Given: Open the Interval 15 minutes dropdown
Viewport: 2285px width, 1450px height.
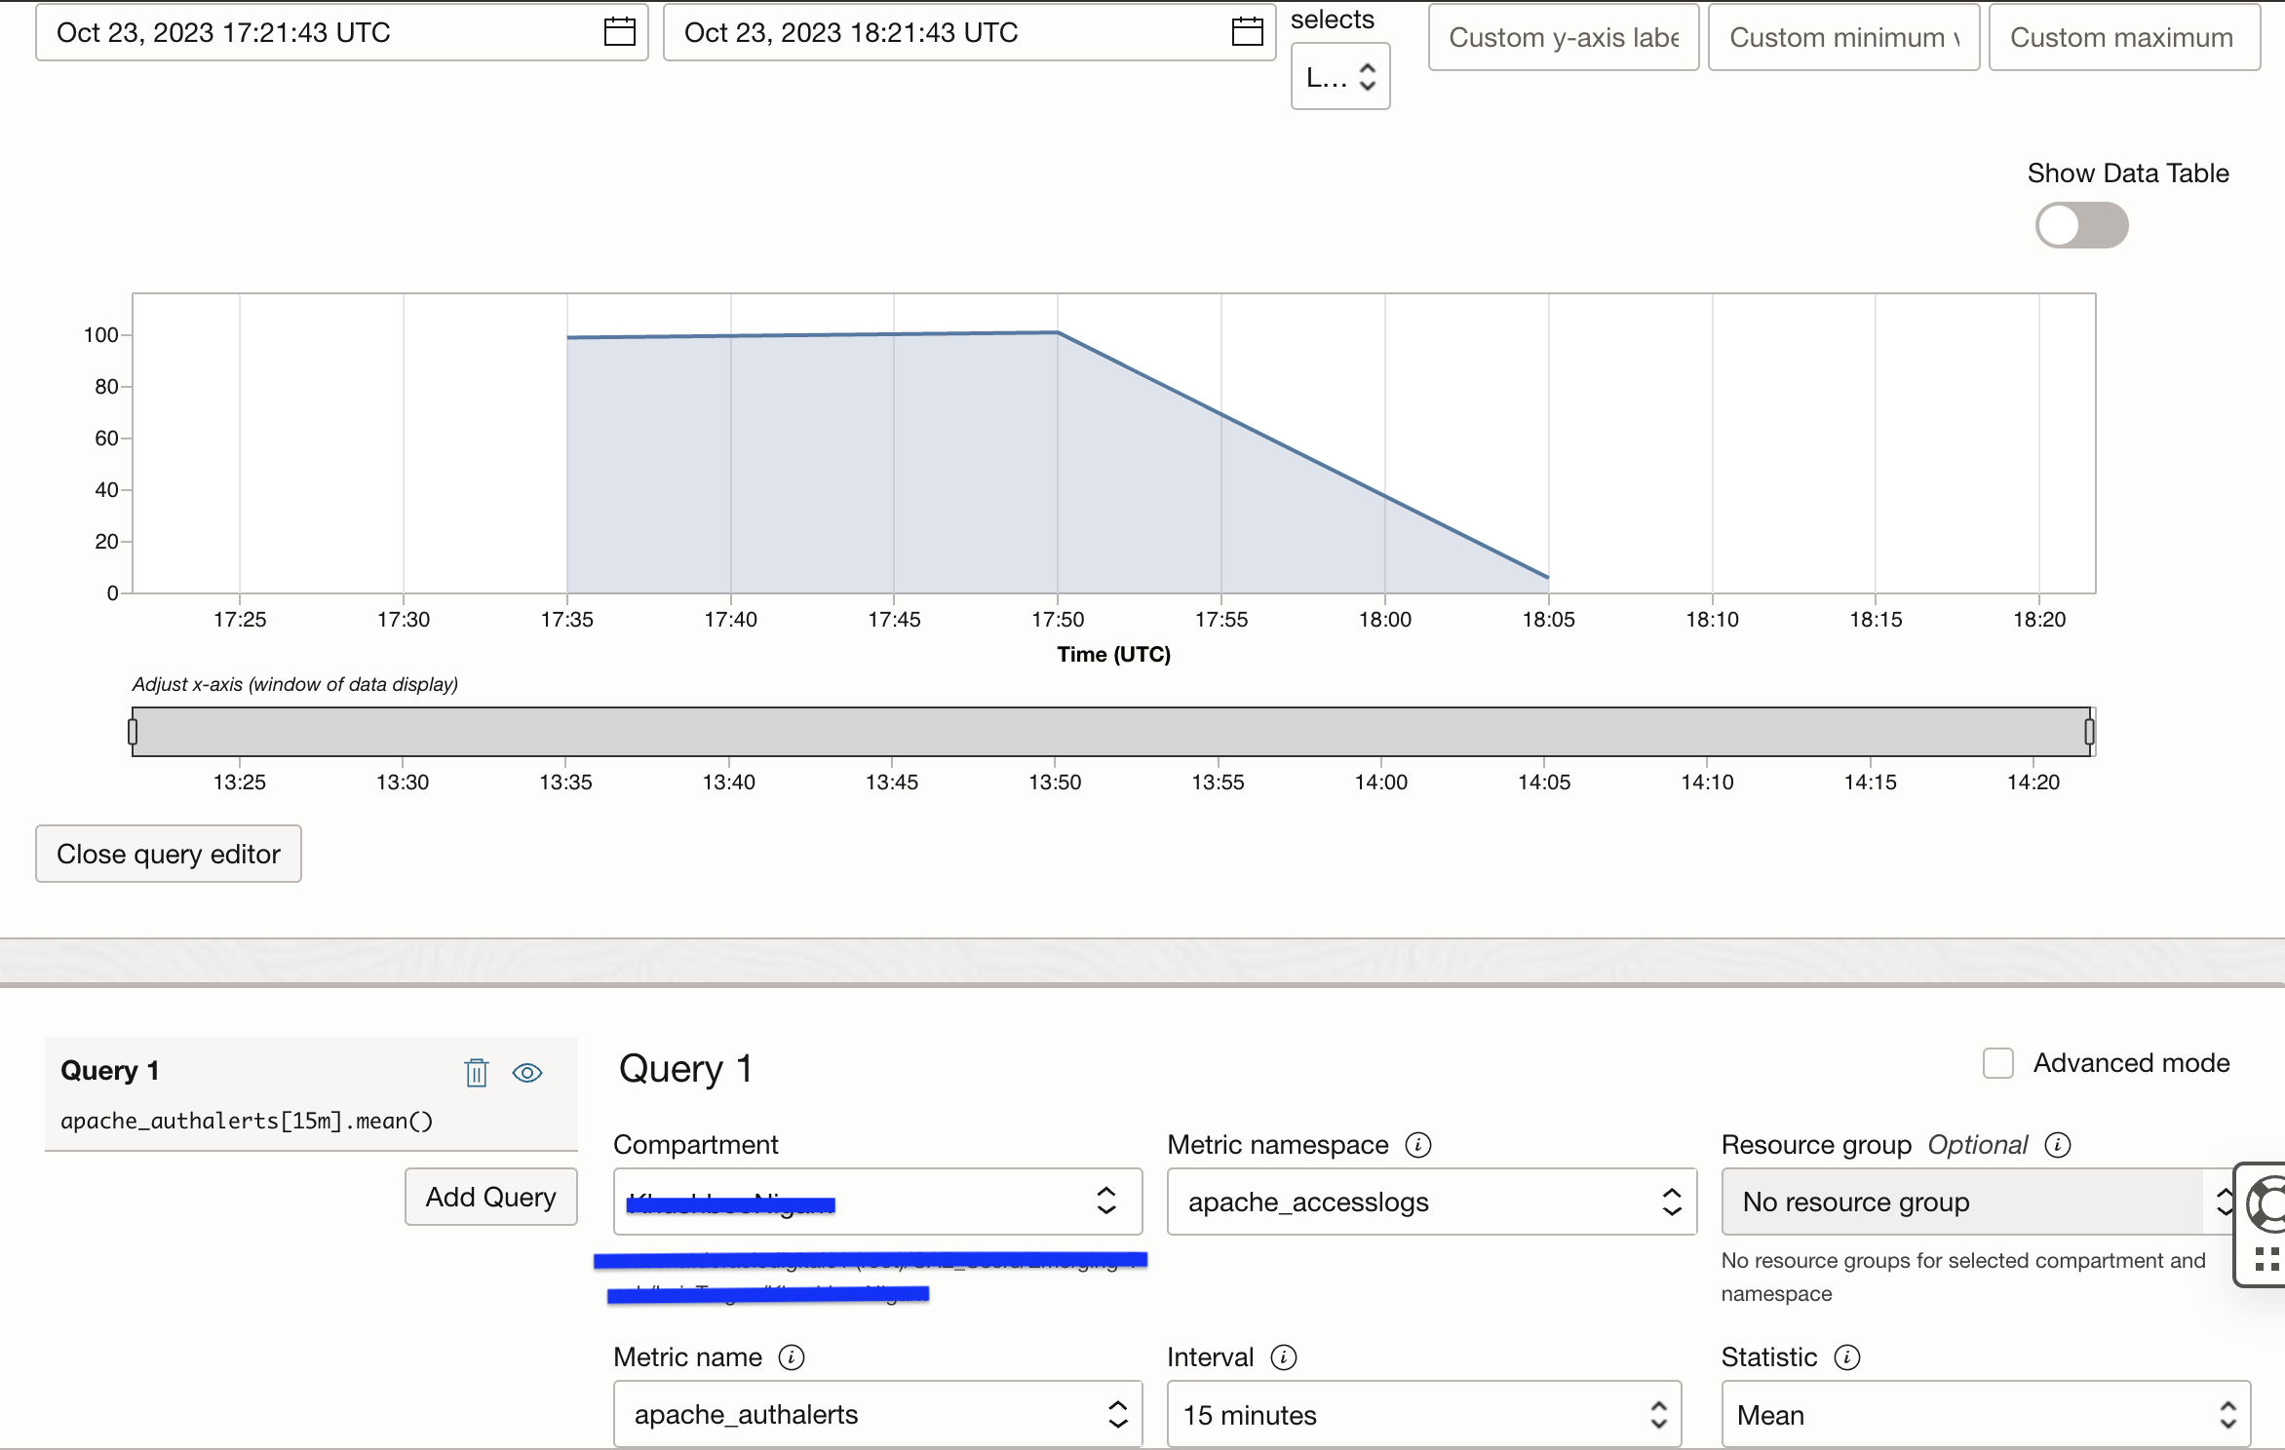Looking at the screenshot, I should click(x=1423, y=1414).
